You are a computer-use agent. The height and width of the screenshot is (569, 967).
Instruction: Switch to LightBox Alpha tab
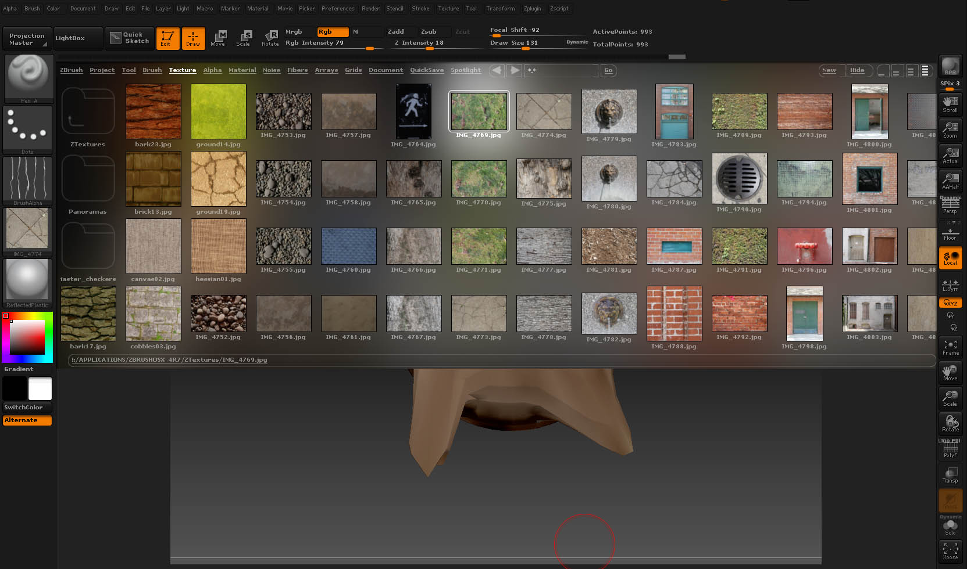[212, 70]
